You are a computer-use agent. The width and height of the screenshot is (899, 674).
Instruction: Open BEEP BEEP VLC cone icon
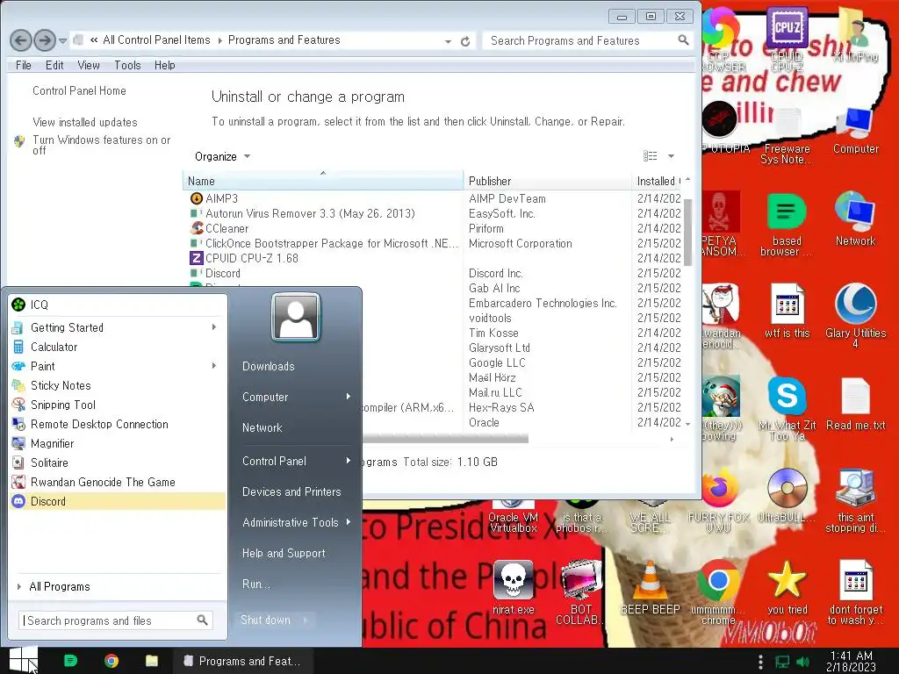[x=651, y=587]
